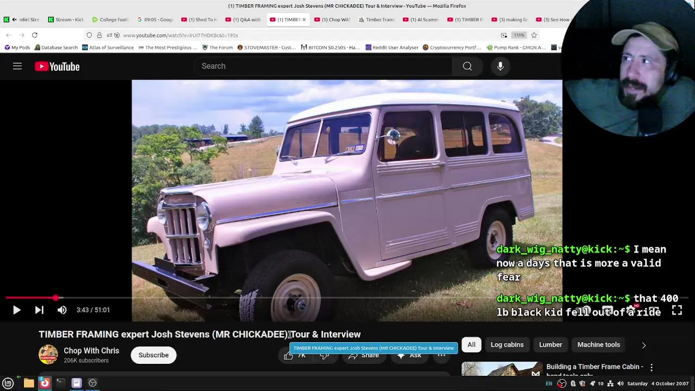Open the terminal from the taskbar
The image size is (695, 391).
60,383
